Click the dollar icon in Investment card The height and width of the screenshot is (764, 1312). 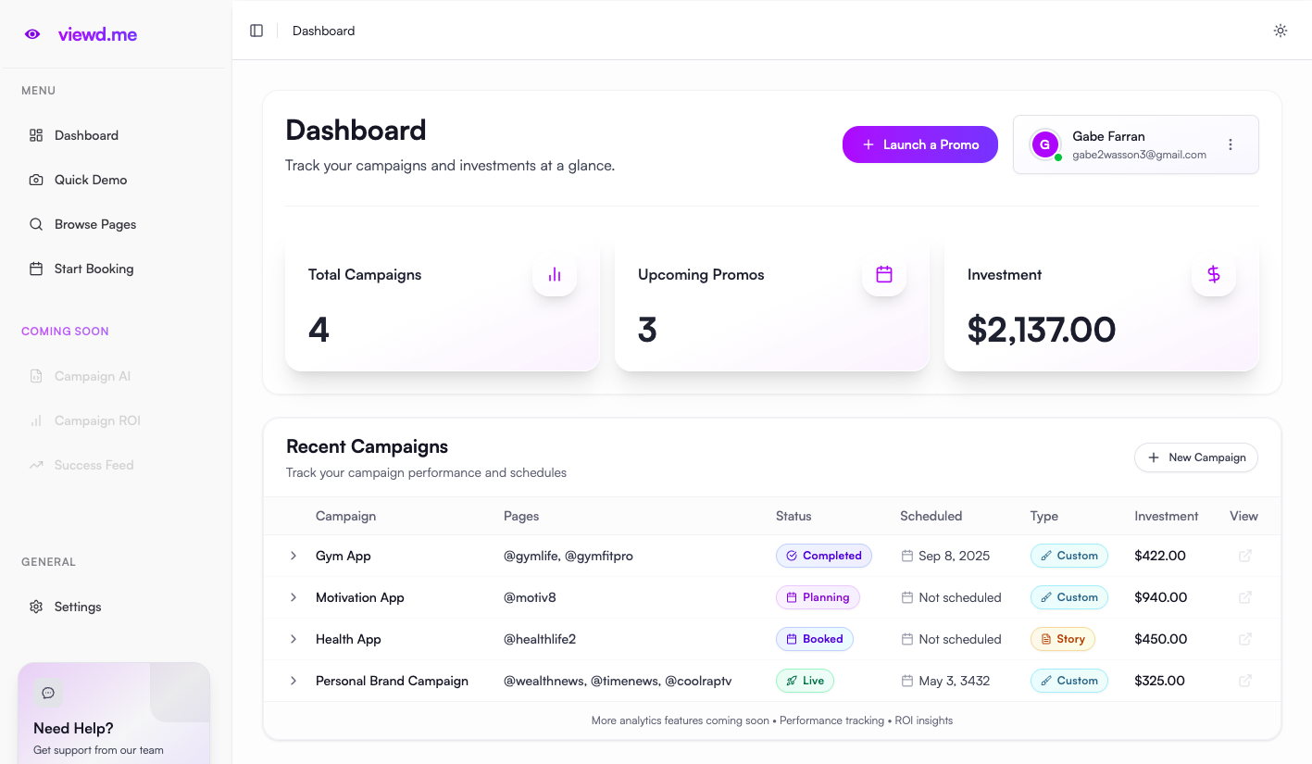coord(1213,274)
